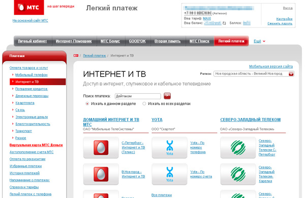The height and width of the screenshot is (198, 305).
Task: Open Разное in sidebar
Action: 21,138
